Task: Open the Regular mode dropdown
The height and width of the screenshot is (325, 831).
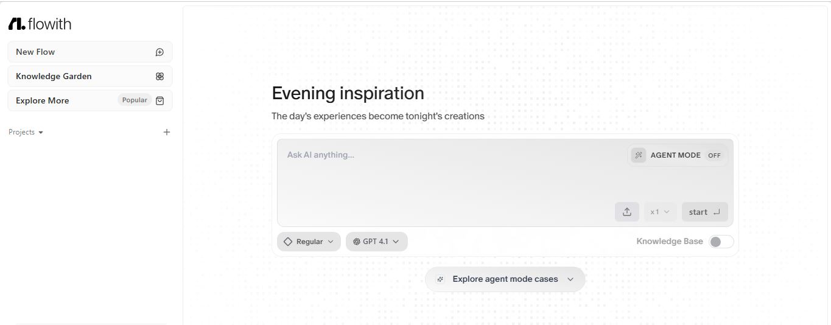Action: [309, 242]
